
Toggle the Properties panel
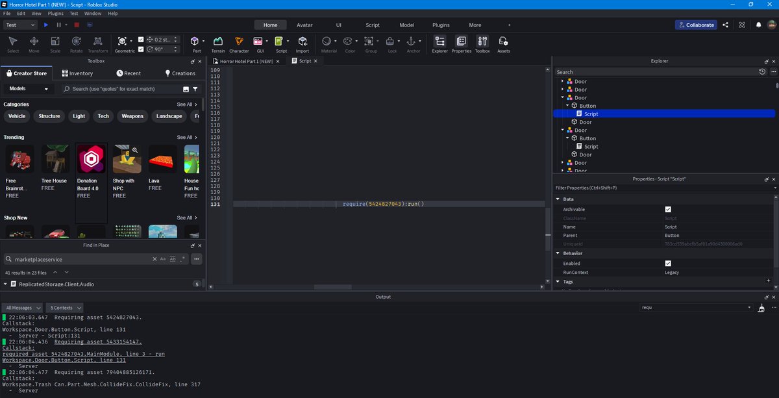461,44
